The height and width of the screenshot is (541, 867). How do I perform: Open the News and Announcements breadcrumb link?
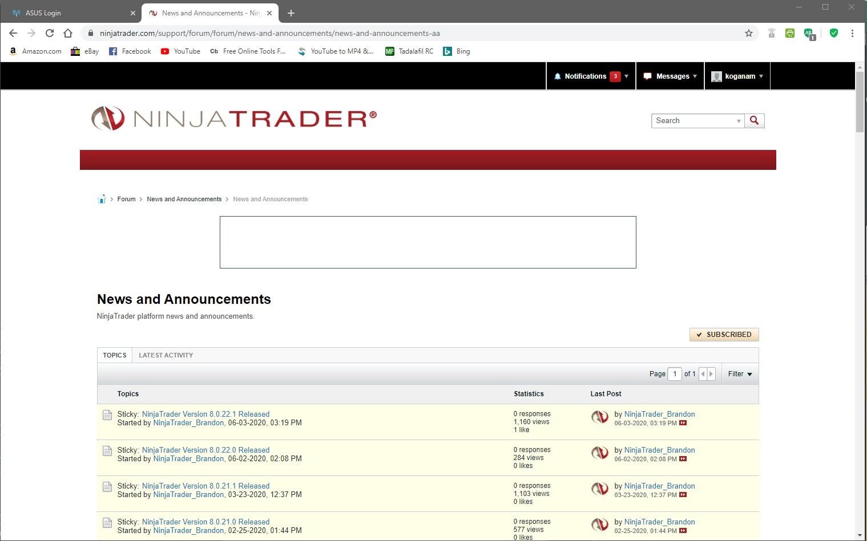coord(184,199)
